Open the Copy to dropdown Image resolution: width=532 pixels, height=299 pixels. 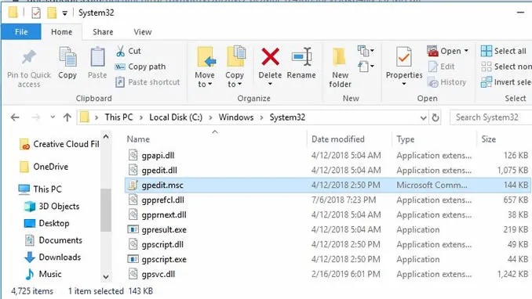point(235,79)
